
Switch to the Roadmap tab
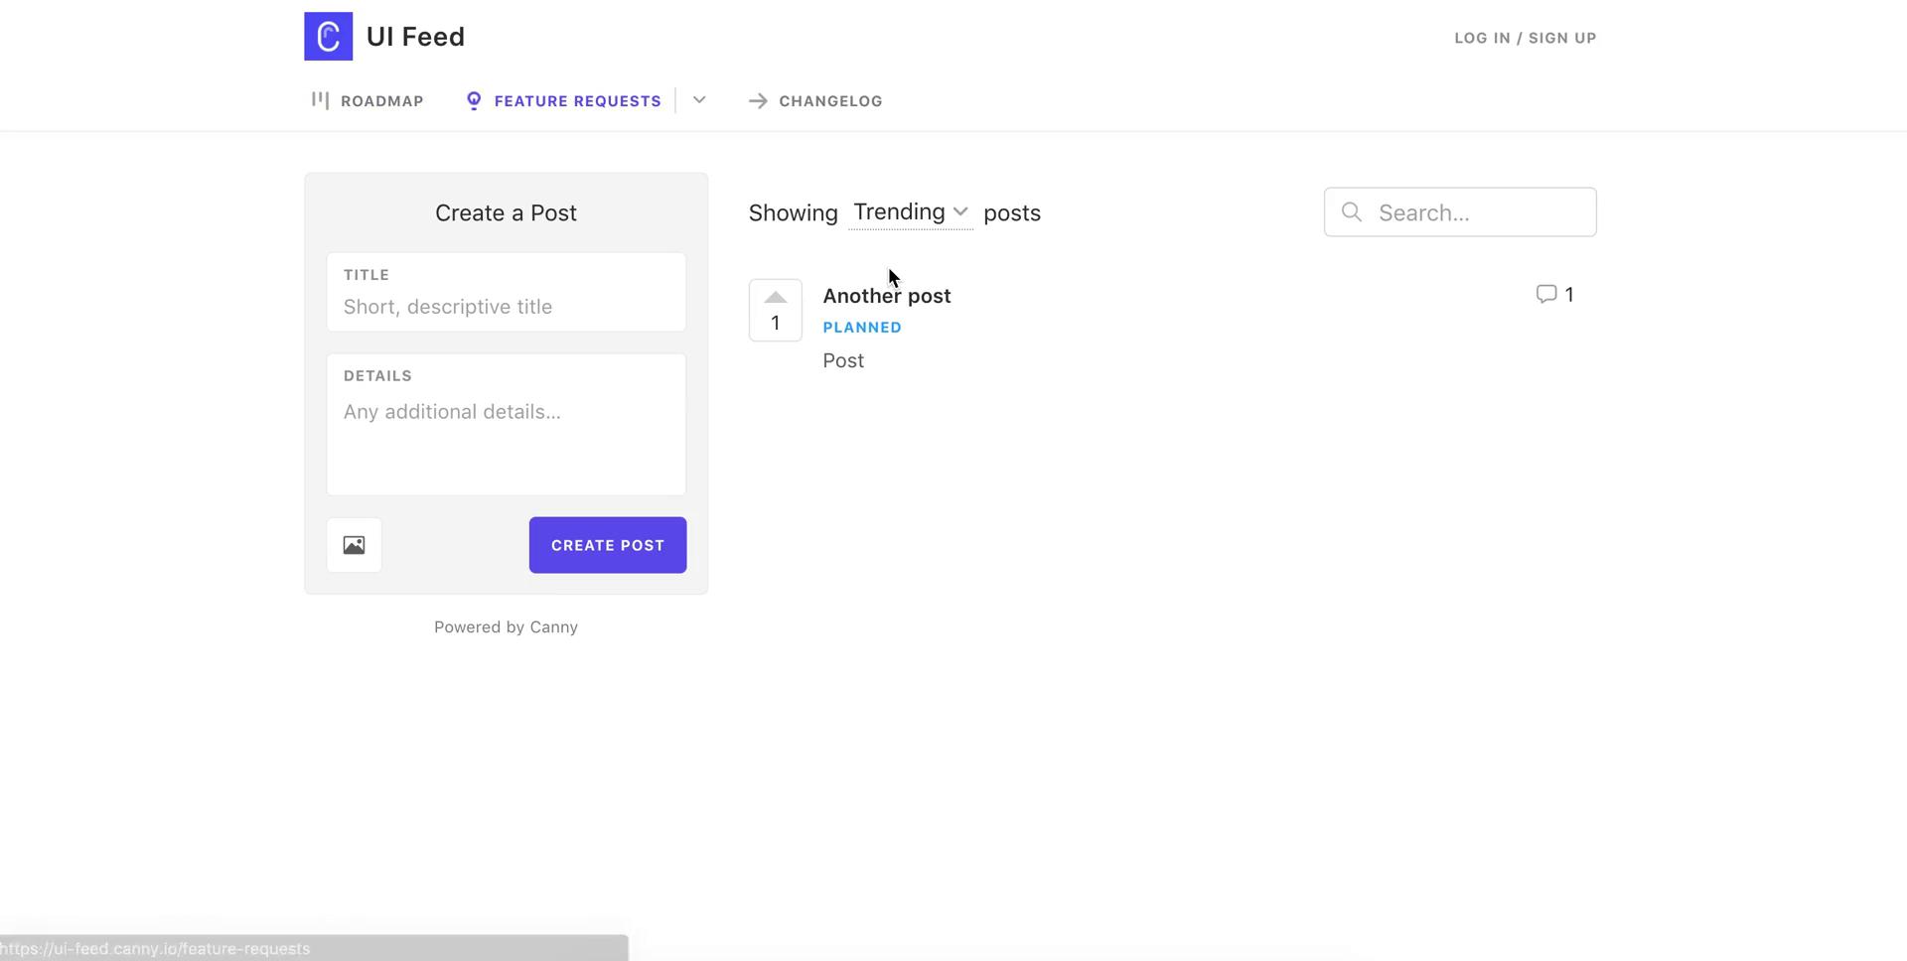[367, 101]
